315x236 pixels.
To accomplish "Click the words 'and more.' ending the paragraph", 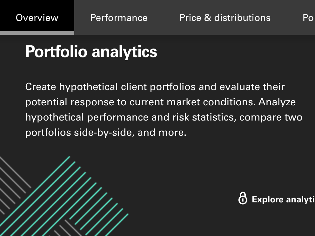I will [x=162, y=133].
